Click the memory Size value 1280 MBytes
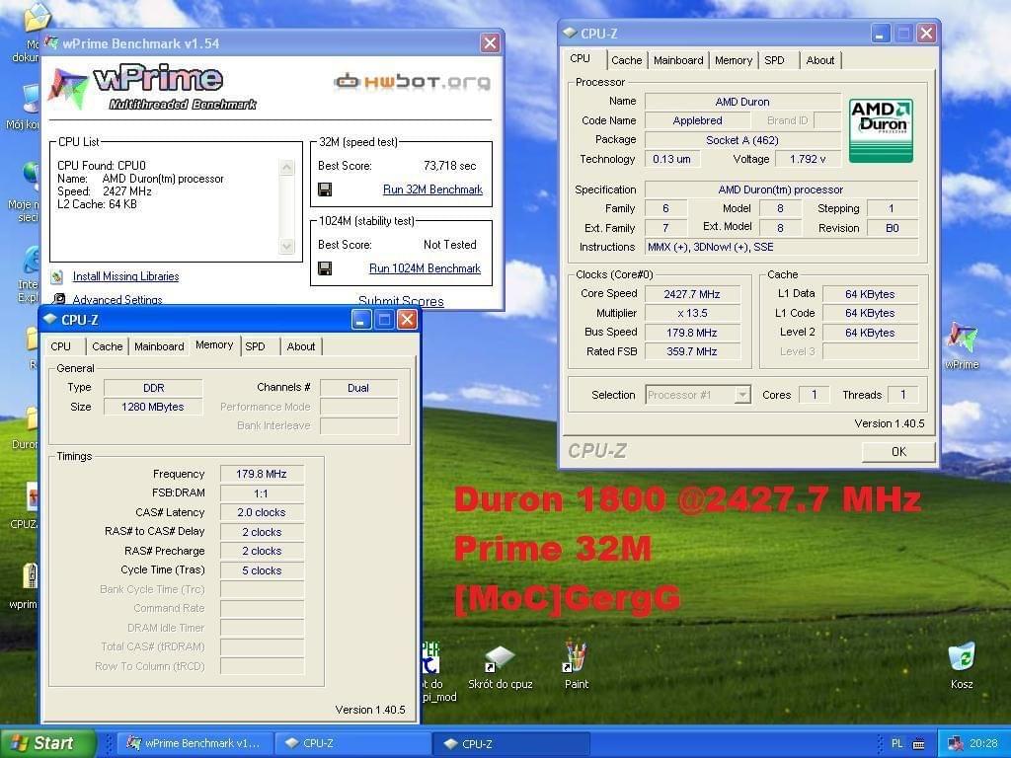The width and height of the screenshot is (1011, 758). point(153,407)
